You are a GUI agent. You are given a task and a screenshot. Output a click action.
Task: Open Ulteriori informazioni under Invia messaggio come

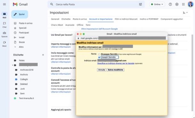pyautogui.click(x=61, y=62)
